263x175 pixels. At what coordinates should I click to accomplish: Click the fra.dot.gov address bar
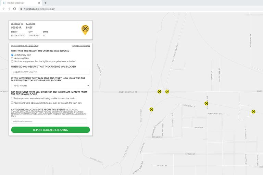[x=39, y=9]
